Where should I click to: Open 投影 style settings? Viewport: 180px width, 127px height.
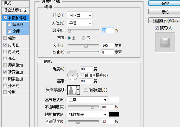coord(12,92)
